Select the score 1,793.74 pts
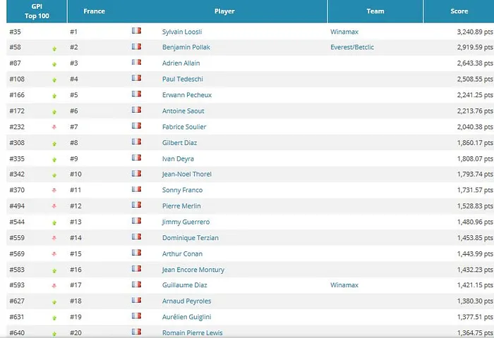 coord(475,174)
